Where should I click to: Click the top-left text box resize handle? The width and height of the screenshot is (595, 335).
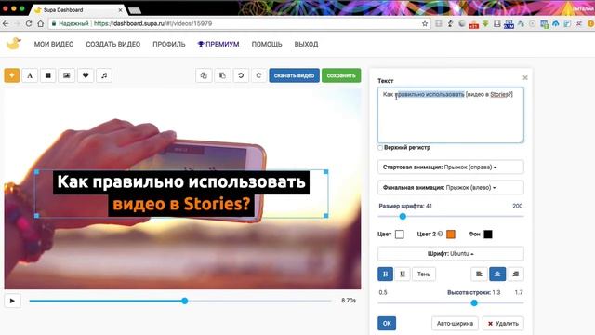(x=37, y=172)
